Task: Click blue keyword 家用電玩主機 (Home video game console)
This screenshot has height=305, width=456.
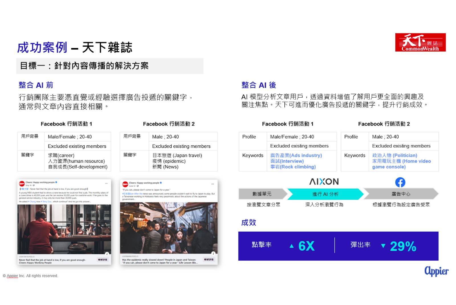Action: point(402,164)
